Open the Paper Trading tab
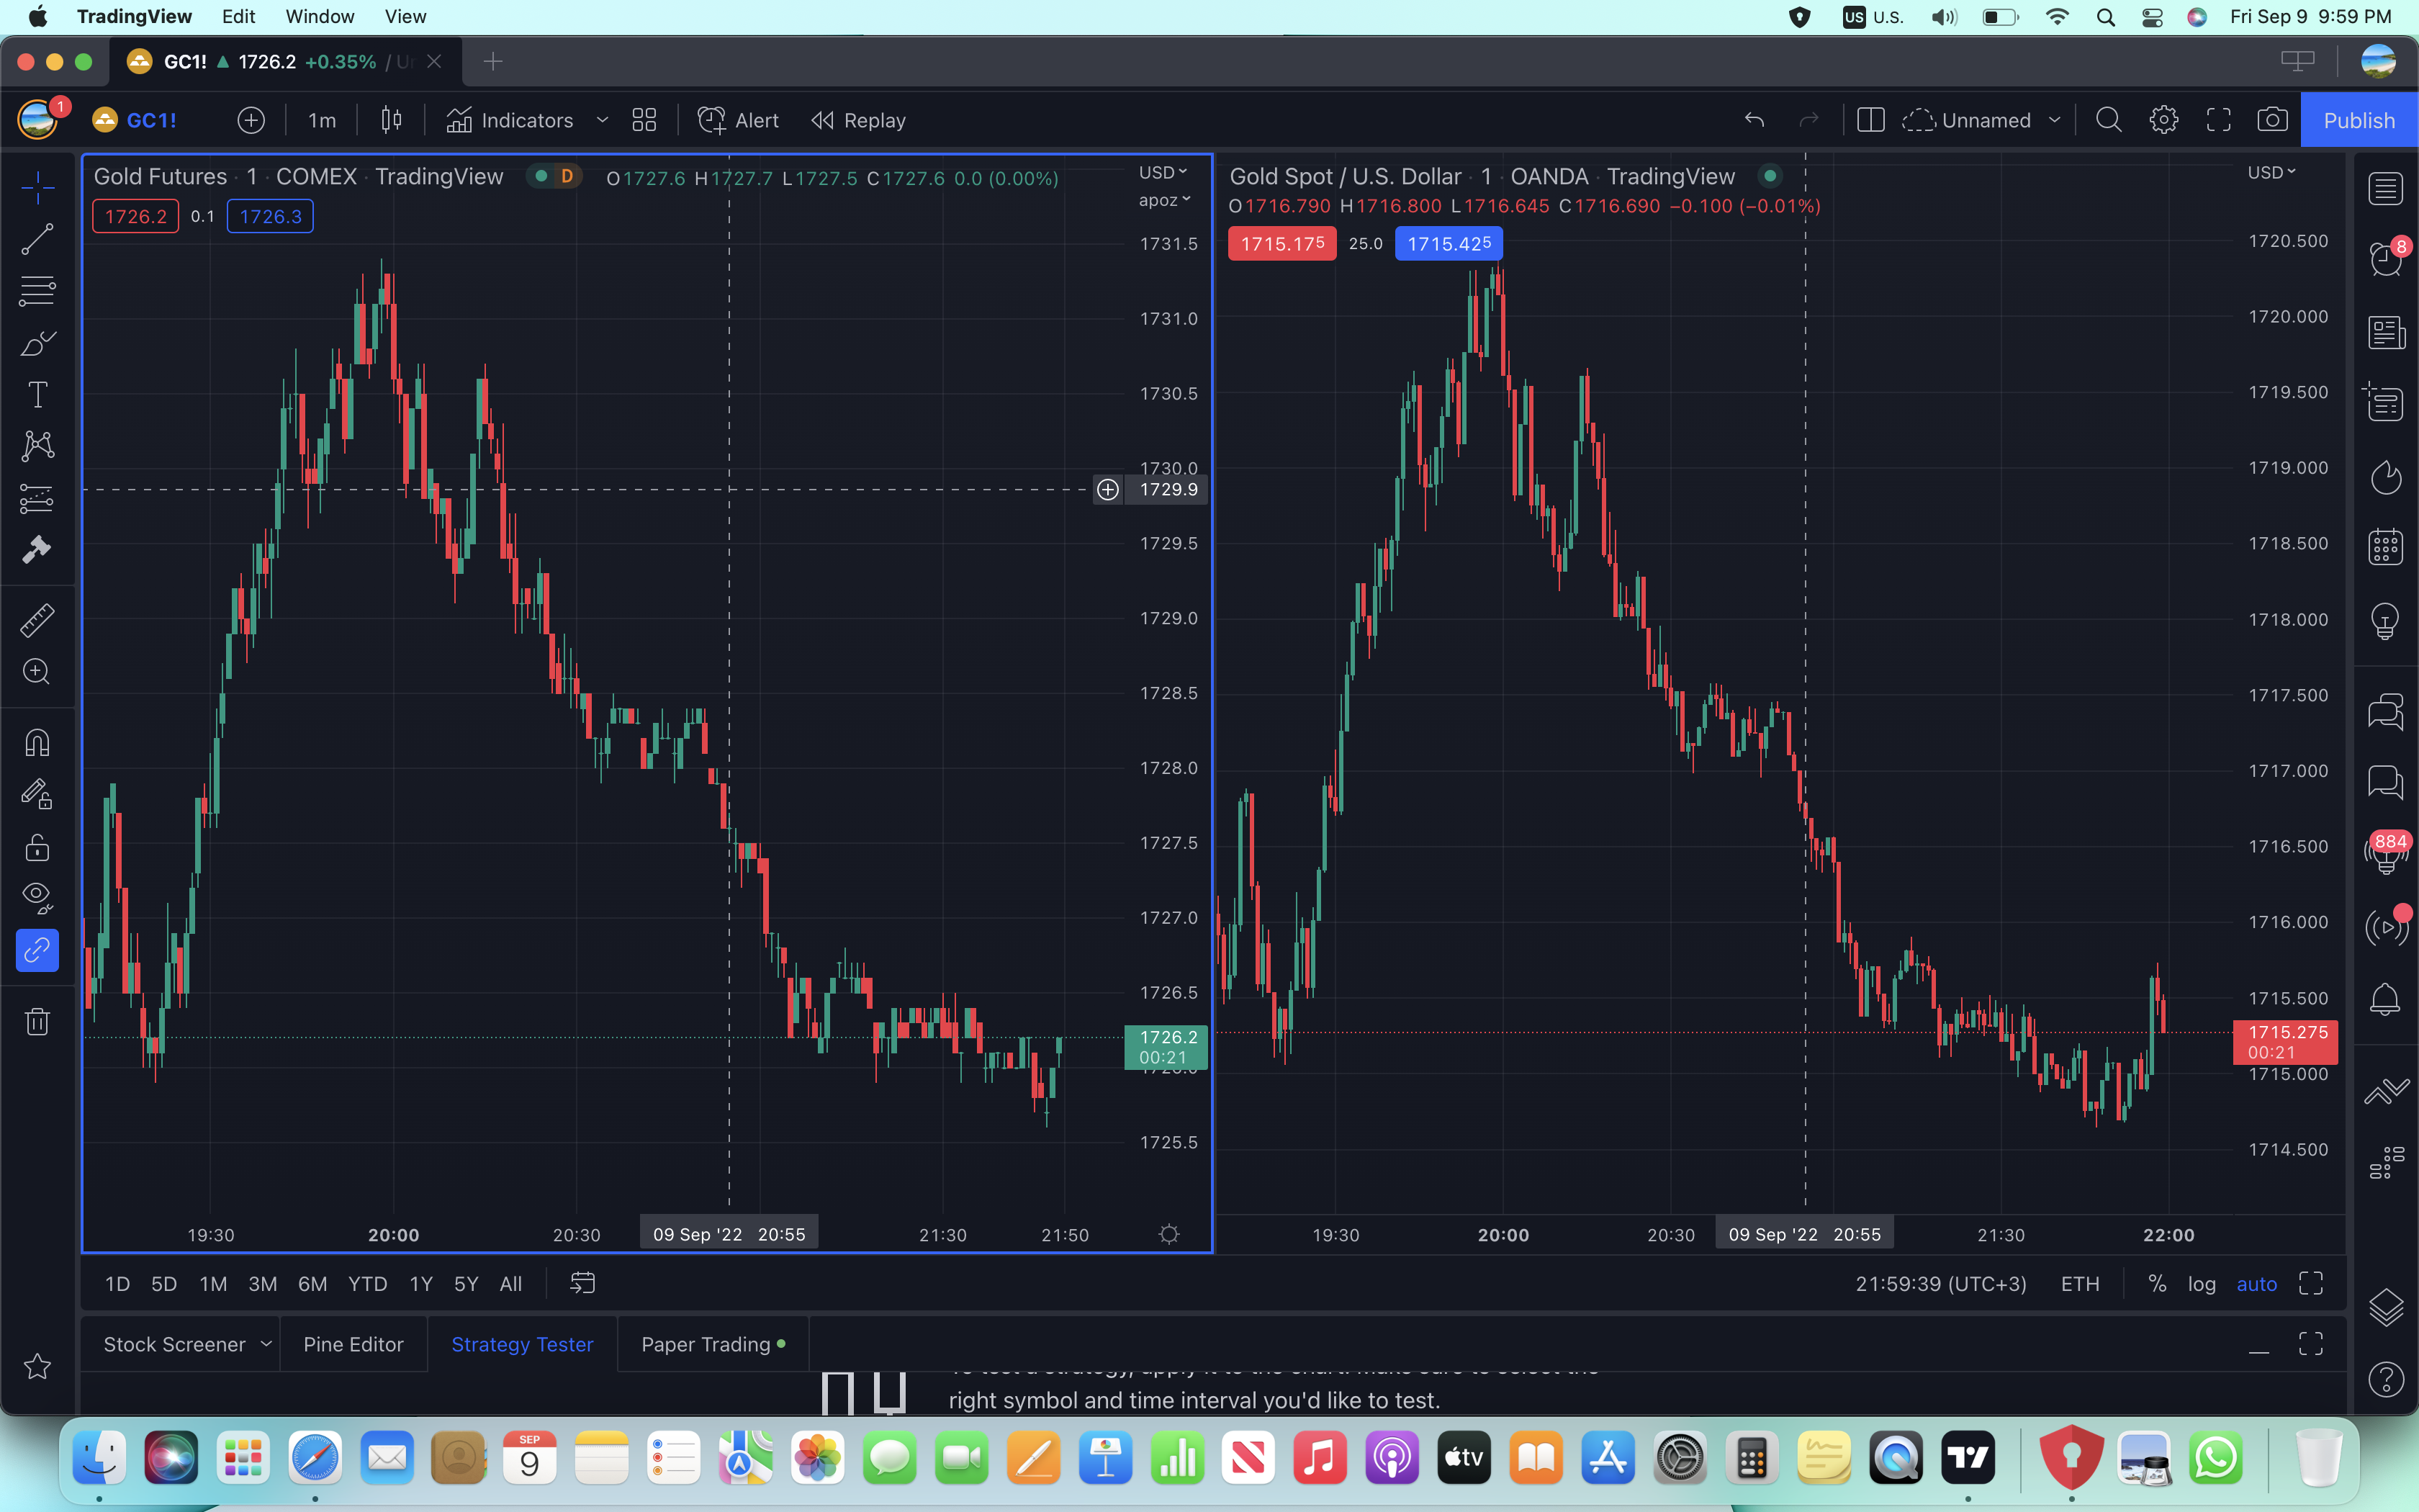 (713, 1344)
